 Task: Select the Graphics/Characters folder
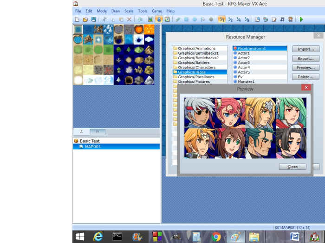click(193, 68)
